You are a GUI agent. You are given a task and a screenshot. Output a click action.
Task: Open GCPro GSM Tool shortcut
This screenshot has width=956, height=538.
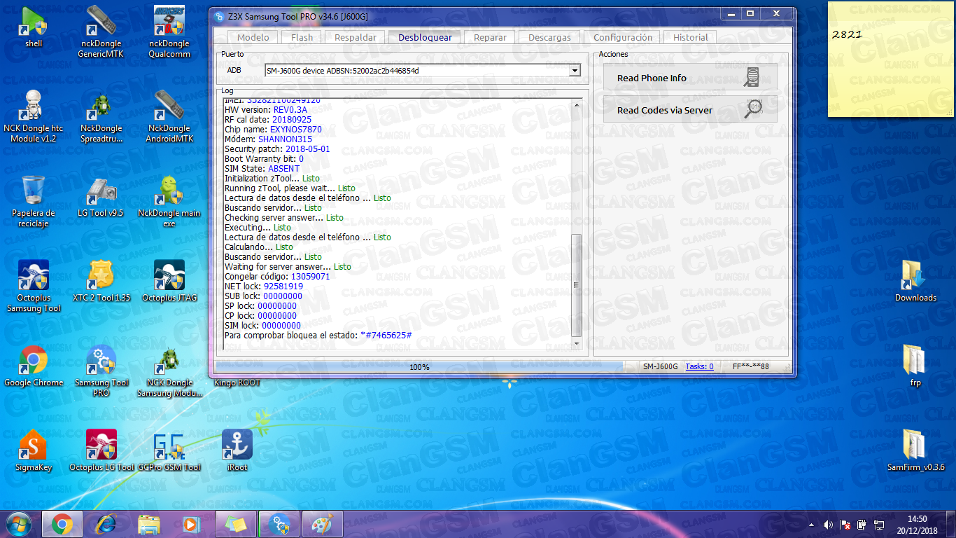tap(169, 451)
